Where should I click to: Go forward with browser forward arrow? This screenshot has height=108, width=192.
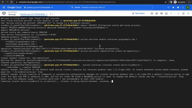[7, 2]
